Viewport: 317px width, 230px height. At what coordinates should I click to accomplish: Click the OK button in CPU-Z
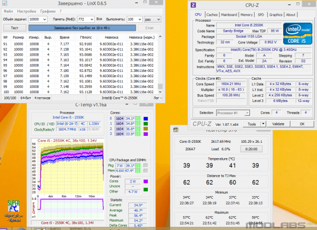tap(302, 124)
